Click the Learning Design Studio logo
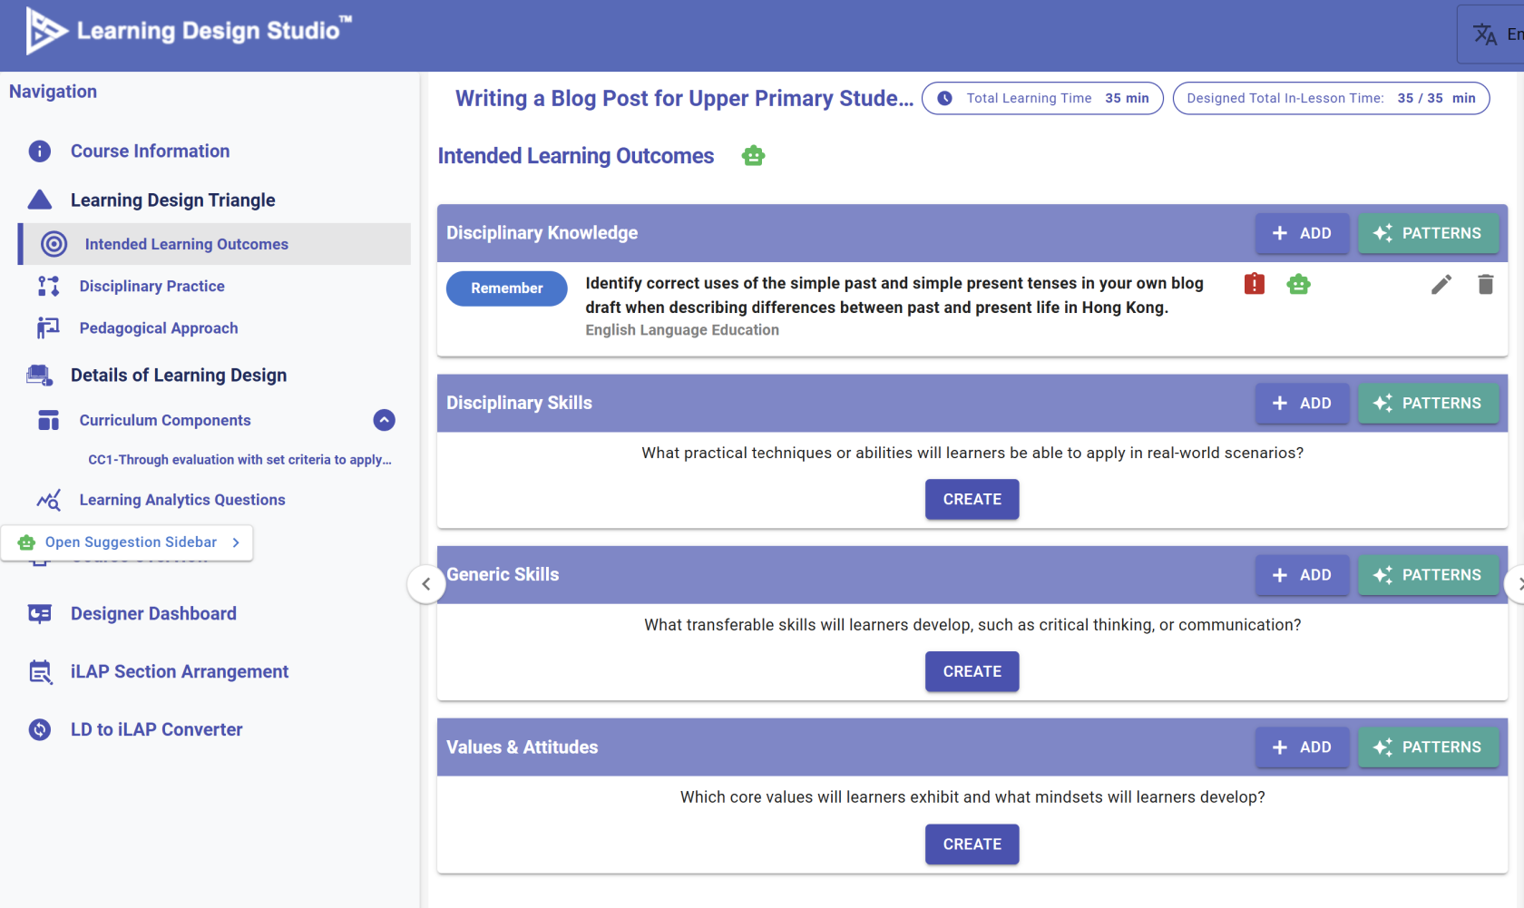This screenshot has width=1524, height=908. coord(189,31)
